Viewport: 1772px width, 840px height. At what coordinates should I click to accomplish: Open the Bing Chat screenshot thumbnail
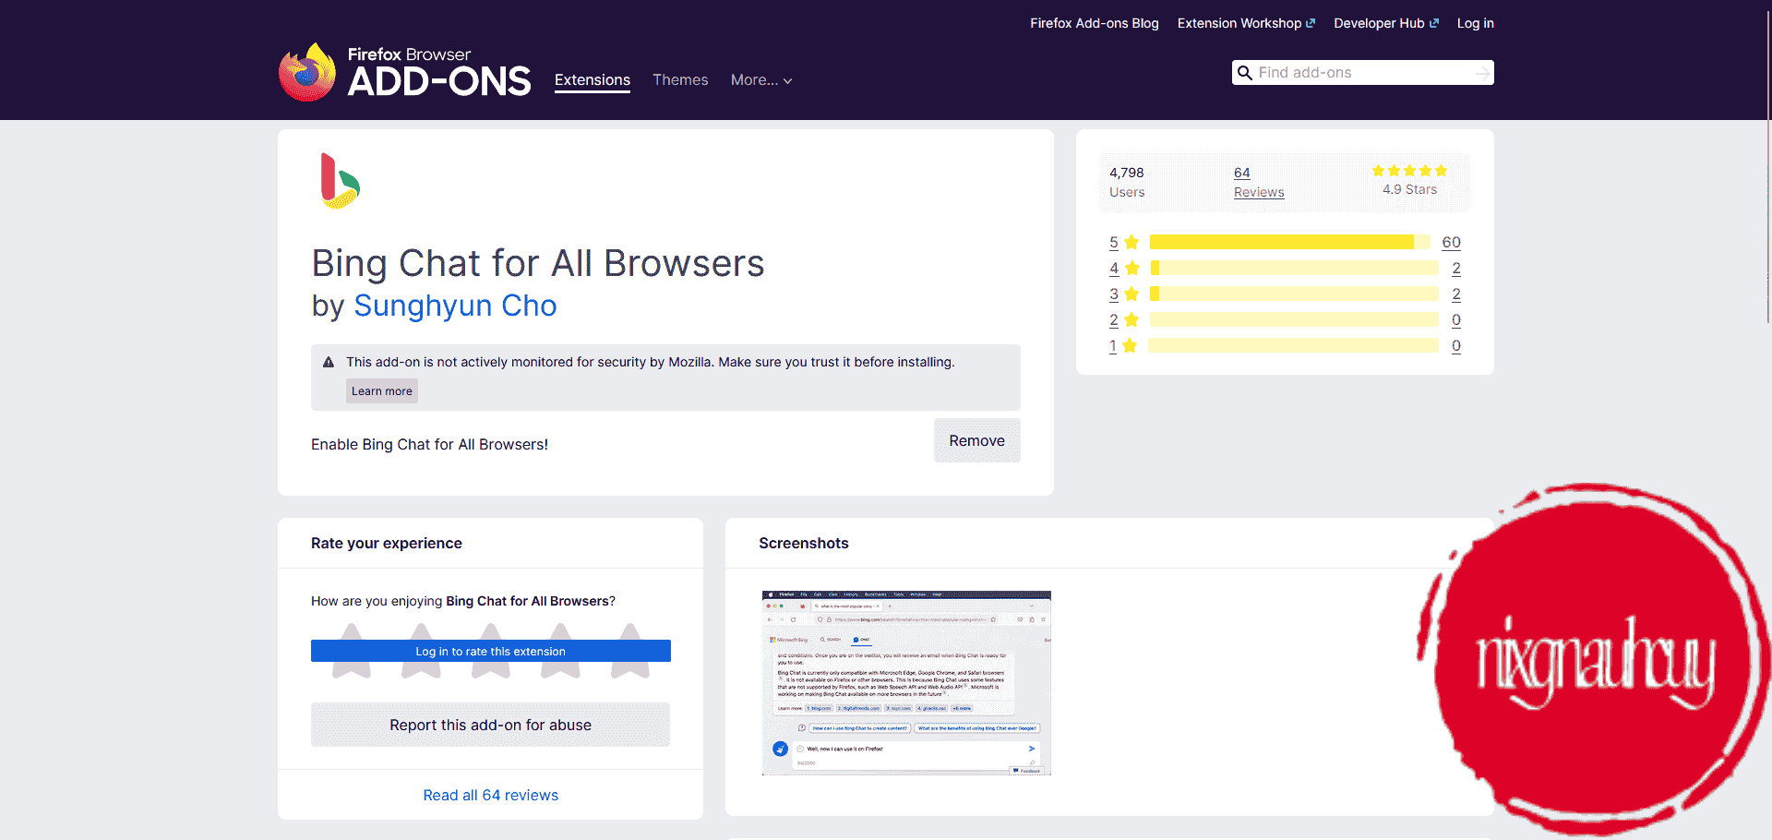(x=906, y=683)
